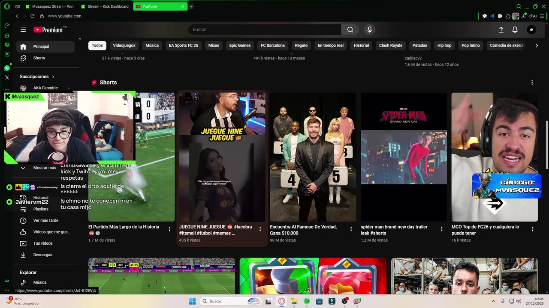Go back with the browser back arrow
This screenshot has height=308, width=549.
coord(17,16)
